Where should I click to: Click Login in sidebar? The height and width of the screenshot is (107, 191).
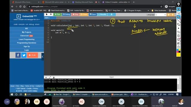[x=27, y=50]
